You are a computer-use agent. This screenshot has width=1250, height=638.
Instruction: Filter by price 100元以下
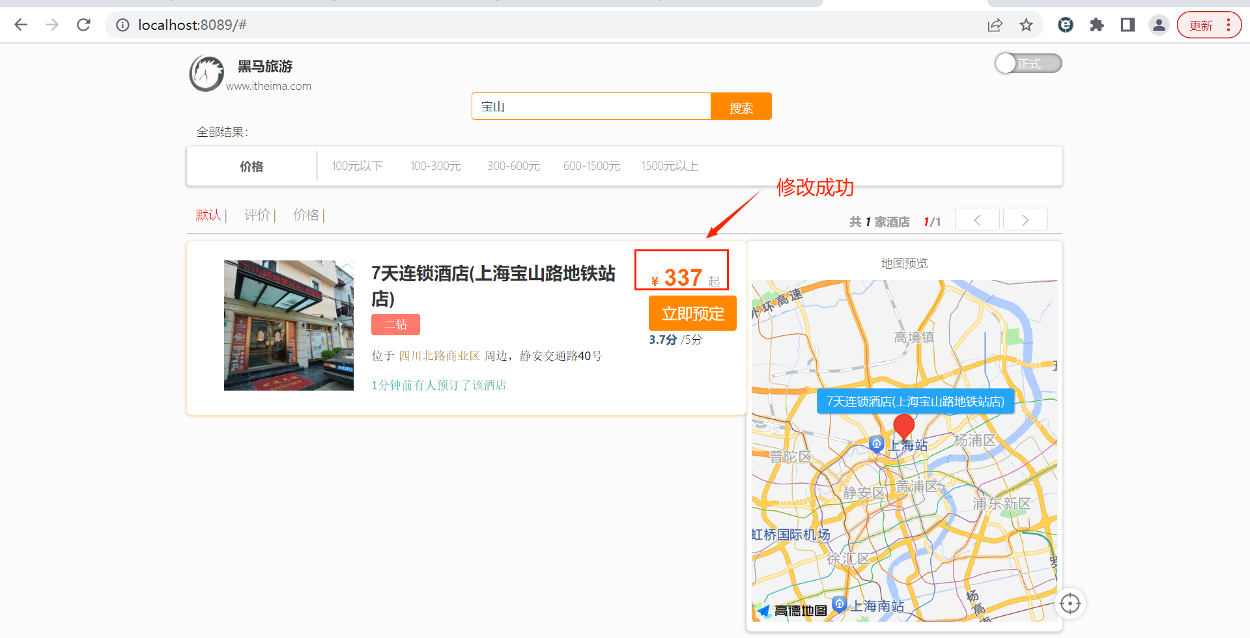click(x=357, y=166)
